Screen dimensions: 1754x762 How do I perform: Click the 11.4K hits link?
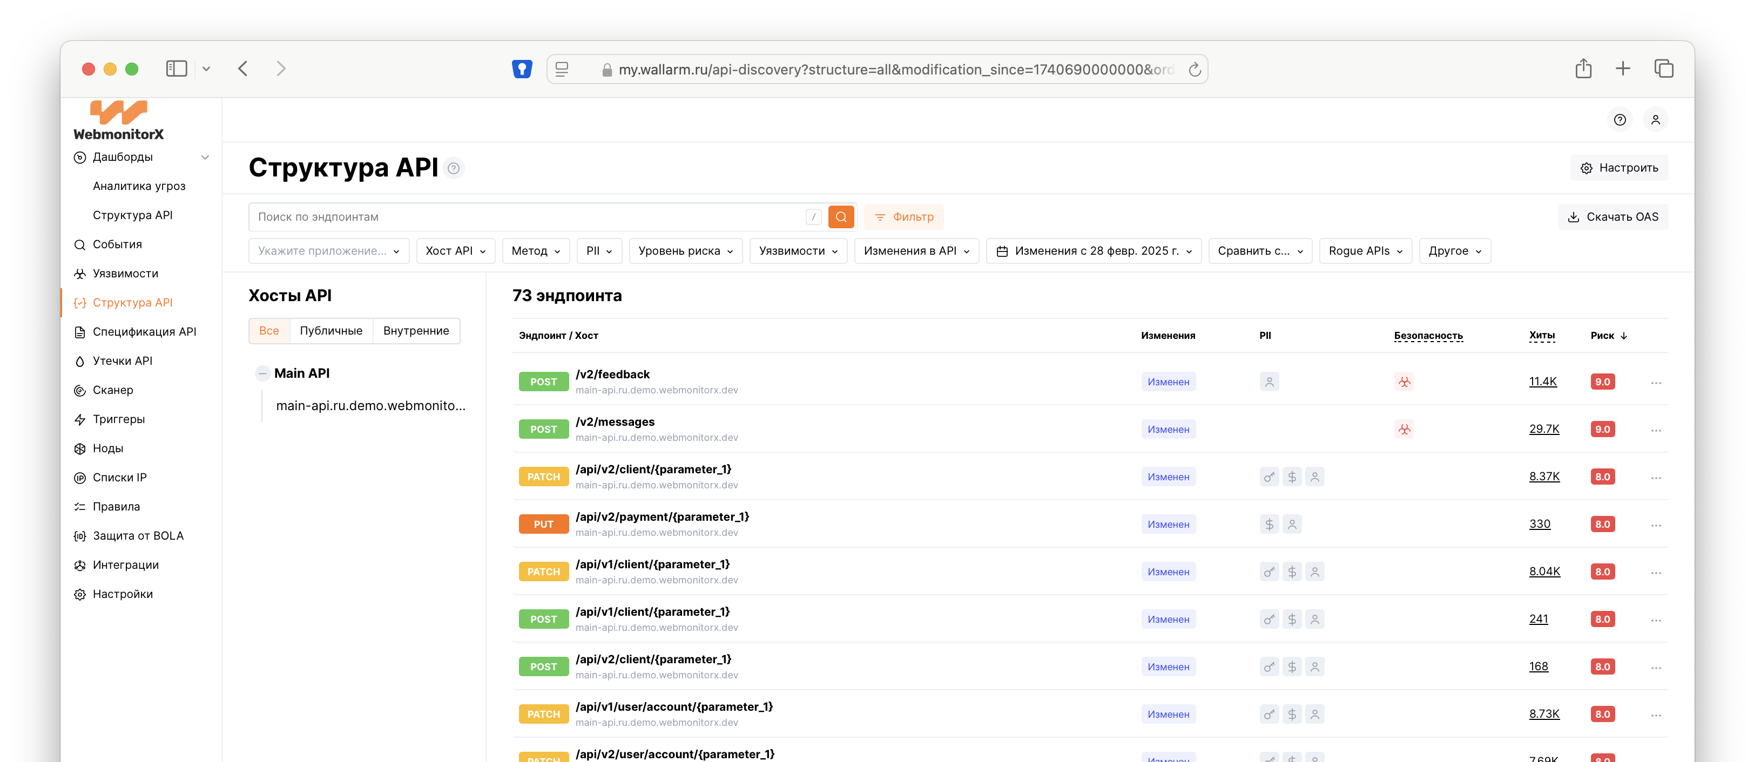(x=1542, y=382)
